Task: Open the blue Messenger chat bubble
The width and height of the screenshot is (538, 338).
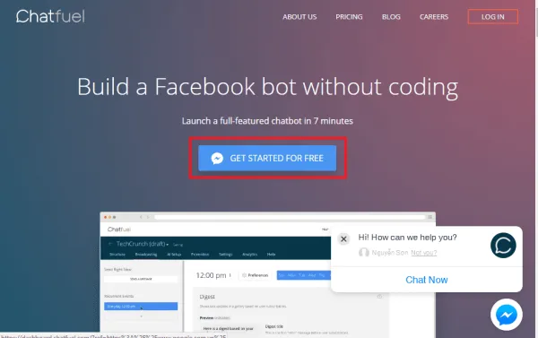Action: (x=506, y=315)
